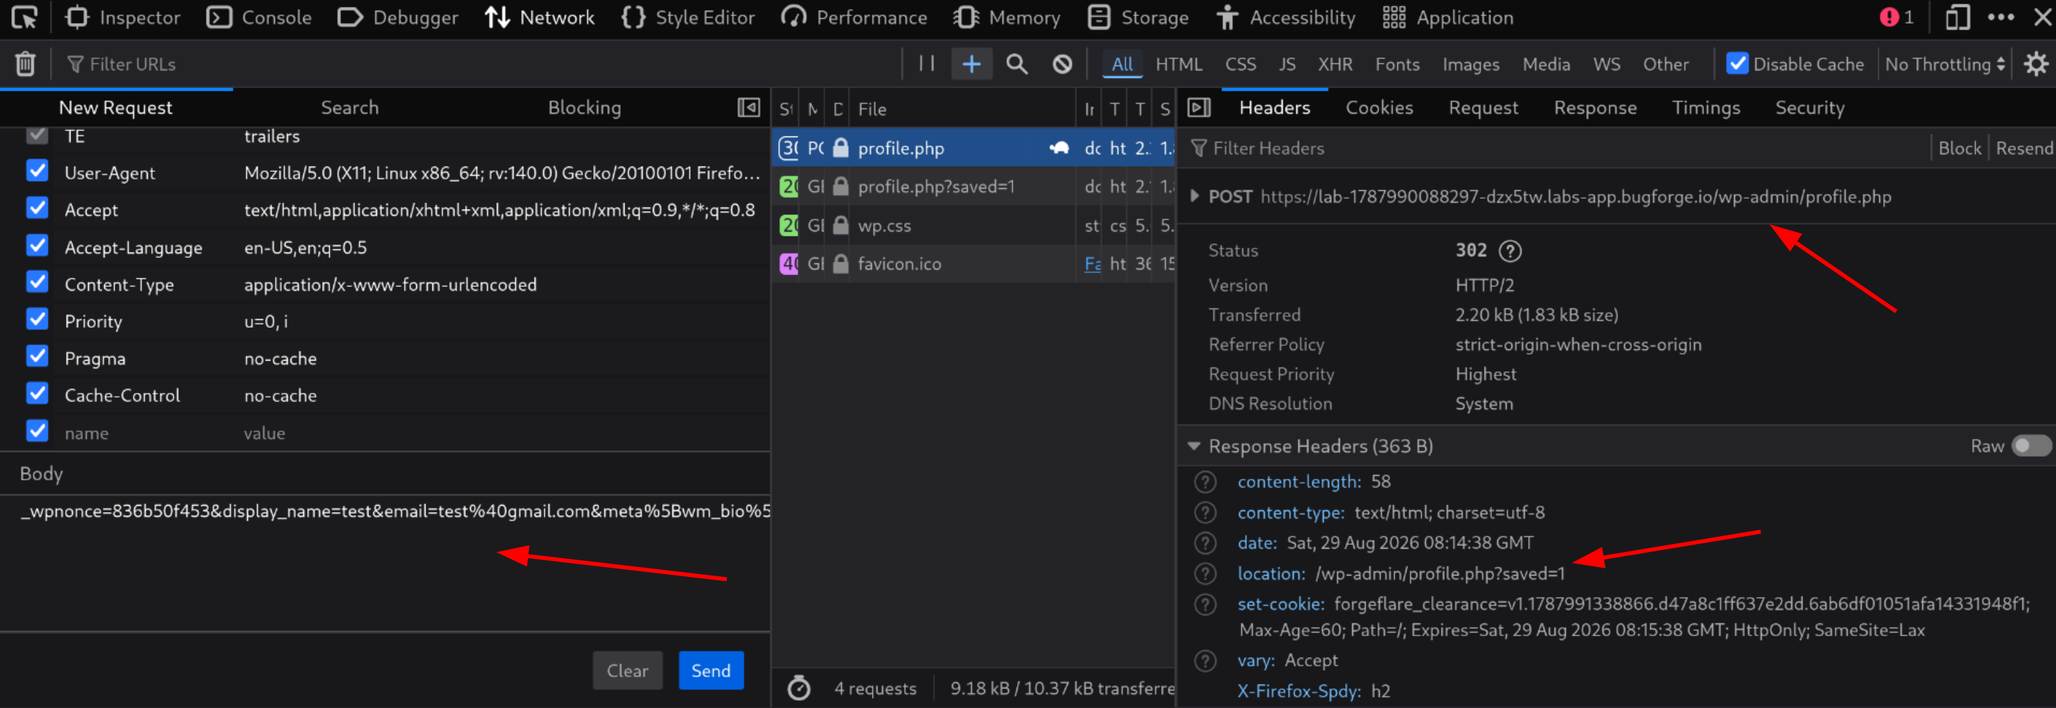Screen dimensions: 2056x708
Task: Filter requests by CSS
Action: [1240, 64]
